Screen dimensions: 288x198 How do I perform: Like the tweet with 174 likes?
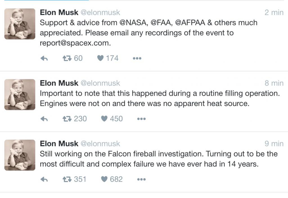point(100,58)
